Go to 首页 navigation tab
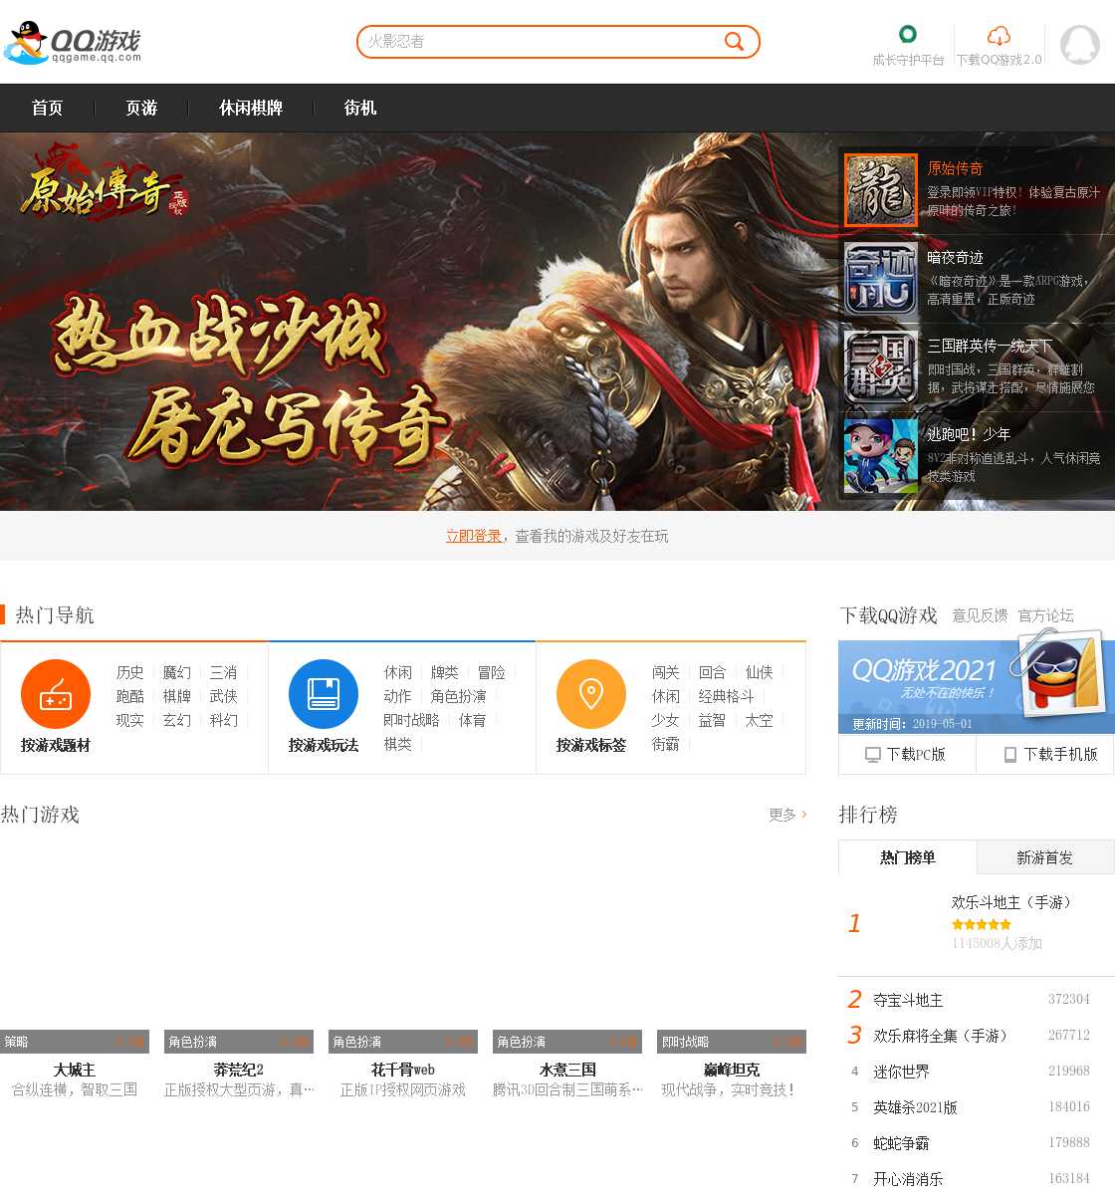Viewport: 1115px width, 1195px height. tap(47, 108)
